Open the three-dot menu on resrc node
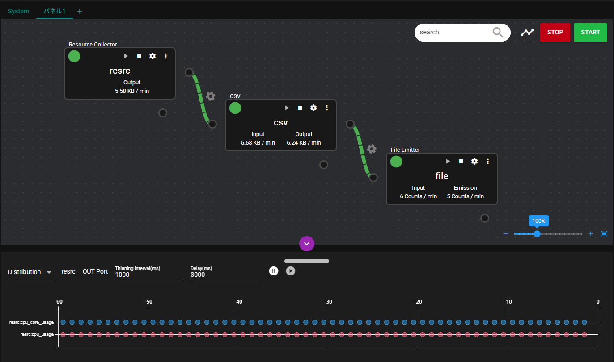This screenshot has height=362, width=614. (x=166, y=56)
